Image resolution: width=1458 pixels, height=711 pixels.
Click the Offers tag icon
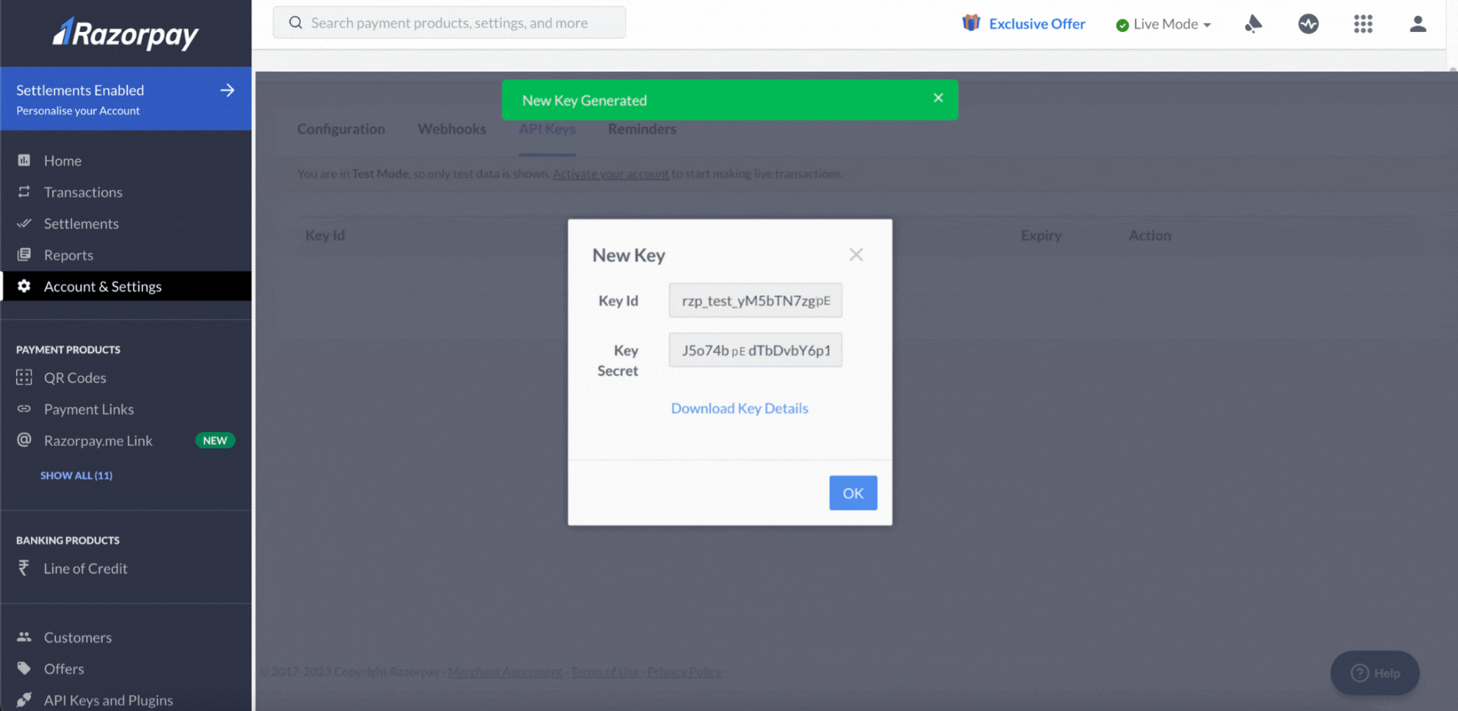click(x=24, y=668)
